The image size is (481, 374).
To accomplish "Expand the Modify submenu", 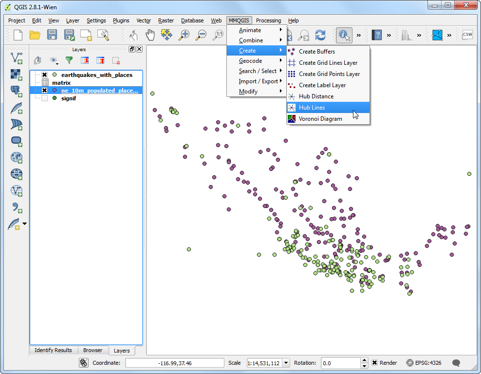I will tap(257, 92).
